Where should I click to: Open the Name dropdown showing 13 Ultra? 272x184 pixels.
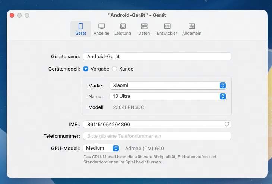[168, 96]
